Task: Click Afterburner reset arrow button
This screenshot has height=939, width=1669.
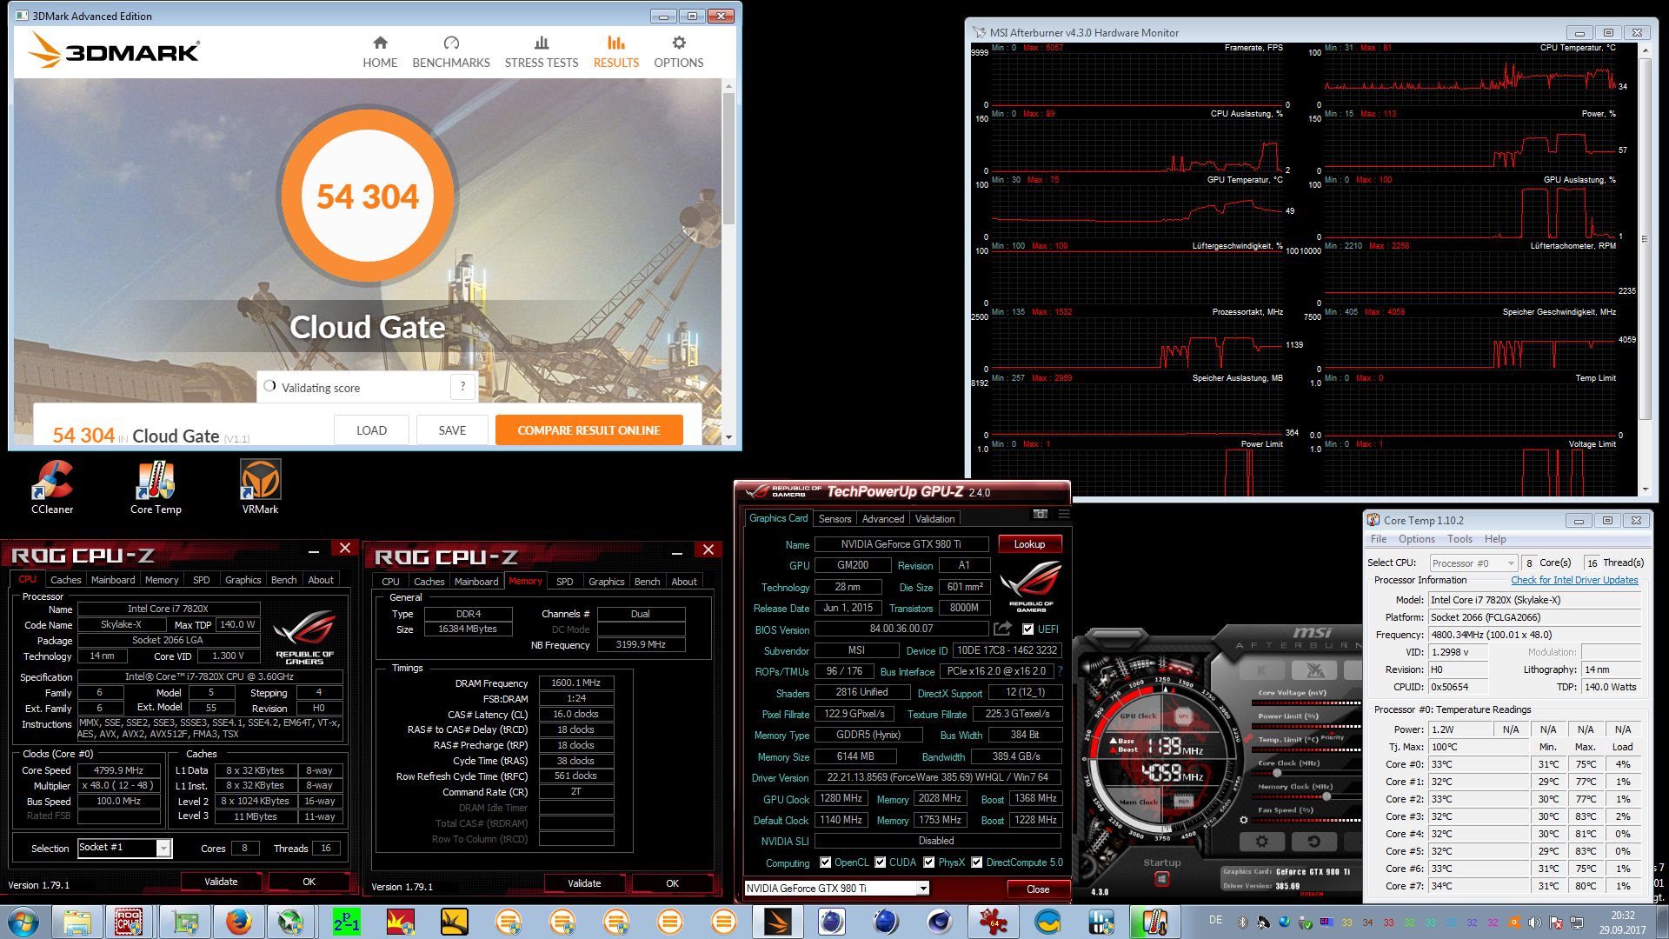Action: point(1314,842)
